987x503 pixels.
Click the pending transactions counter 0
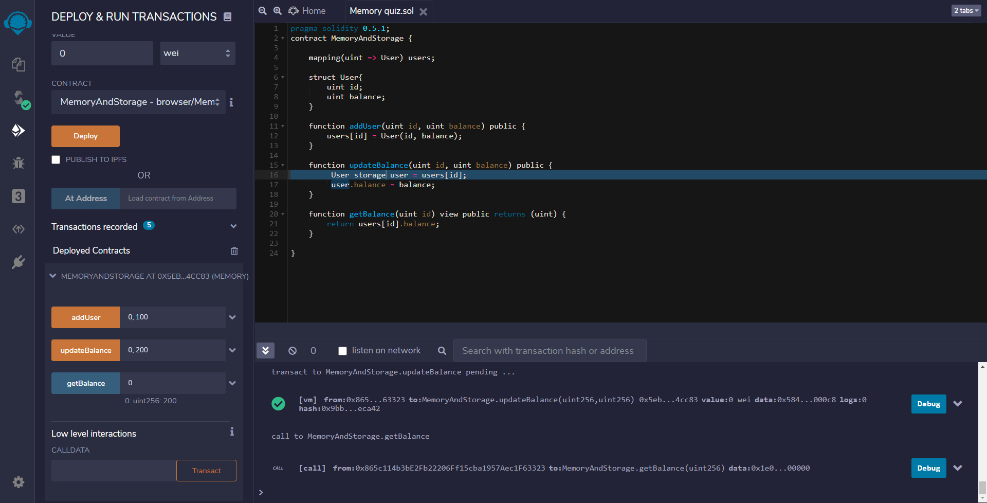(314, 351)
